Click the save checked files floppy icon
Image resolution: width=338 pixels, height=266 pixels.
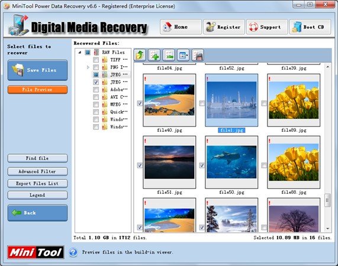[198, 55]
